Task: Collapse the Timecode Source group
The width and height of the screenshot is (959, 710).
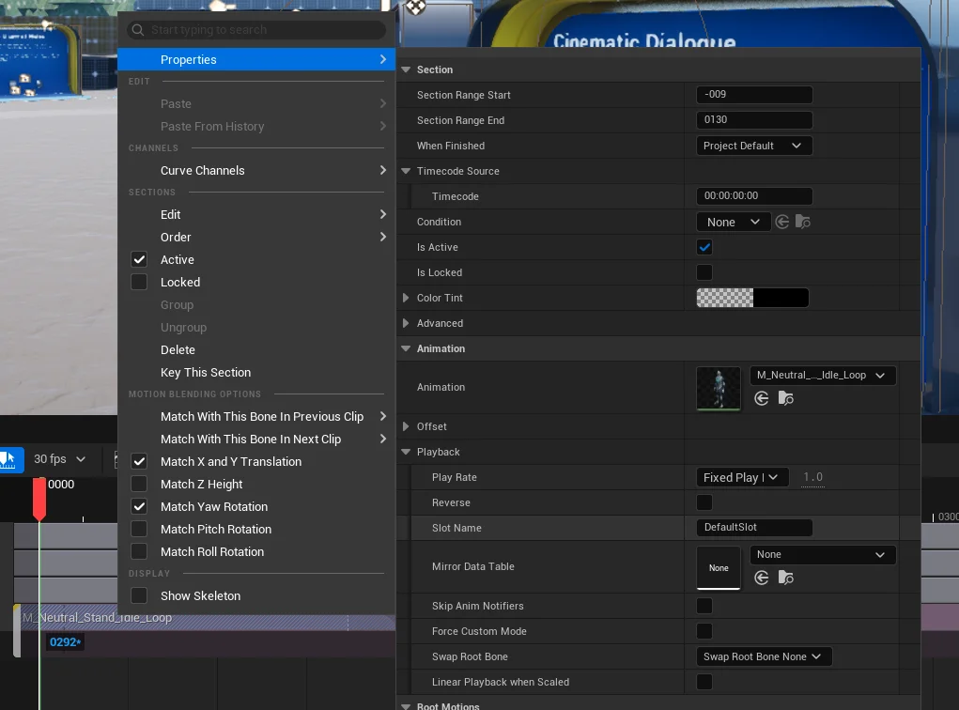Action: (x=406, y=171)
